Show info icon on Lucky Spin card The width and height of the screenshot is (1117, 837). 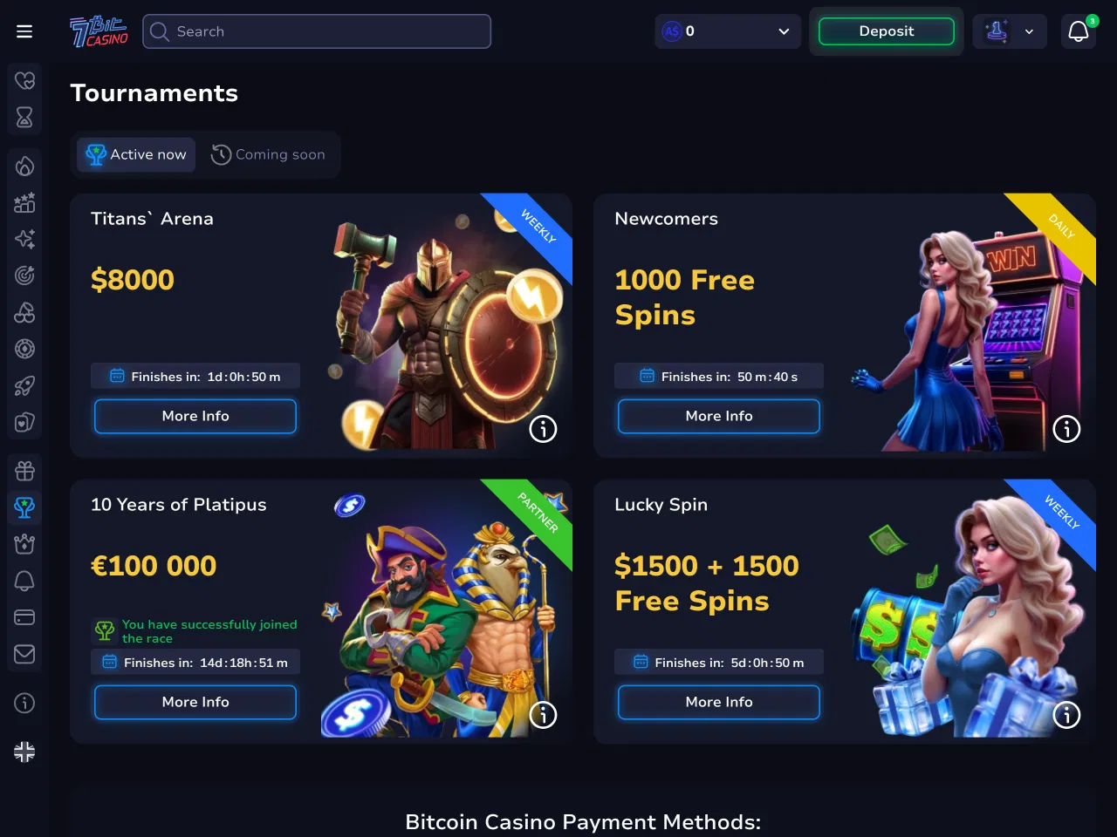pos(1066,715)
